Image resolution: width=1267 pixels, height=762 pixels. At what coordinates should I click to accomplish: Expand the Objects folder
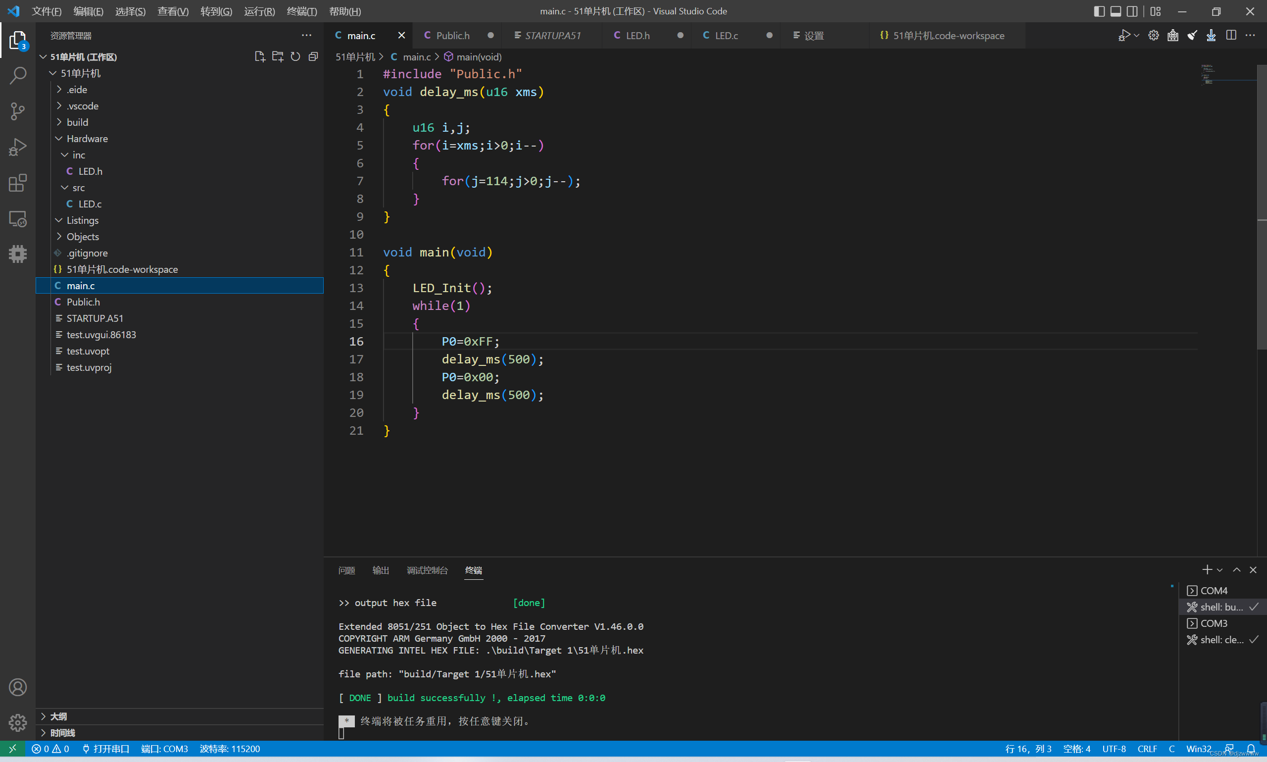[x=82, y=237]
